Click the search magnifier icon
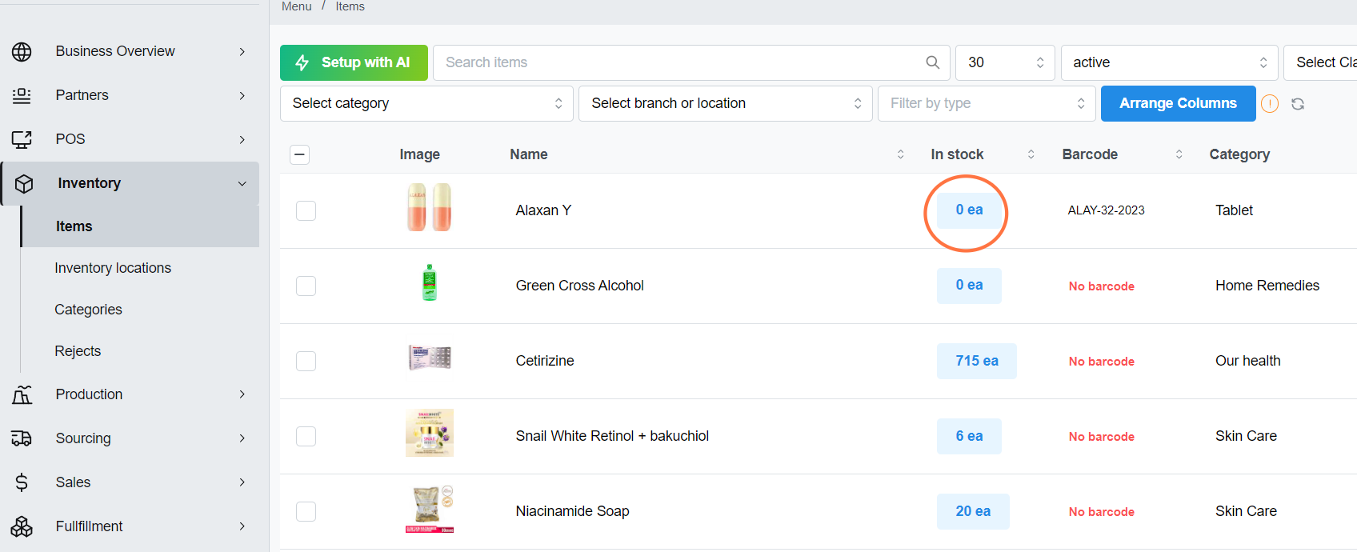This screenshot has height=552, width=1357. click(932, 62)
